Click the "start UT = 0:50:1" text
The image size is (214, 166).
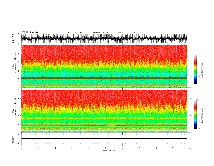(131, 33)
